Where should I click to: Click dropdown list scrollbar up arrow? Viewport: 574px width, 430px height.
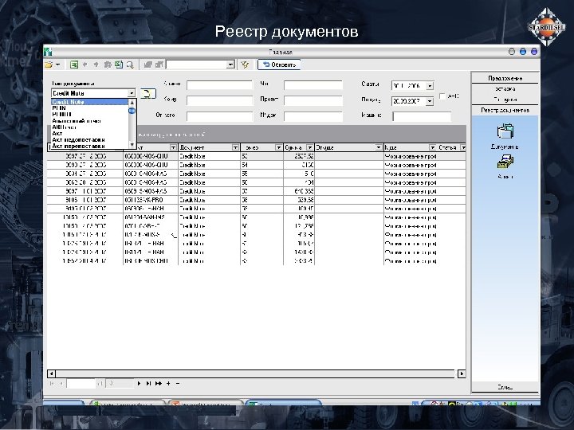132,103
